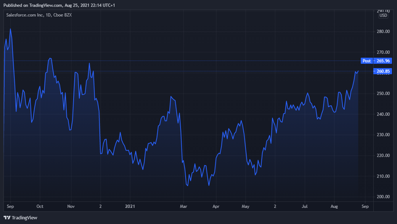Select the 200.00 price axis label

click(383, 197)
